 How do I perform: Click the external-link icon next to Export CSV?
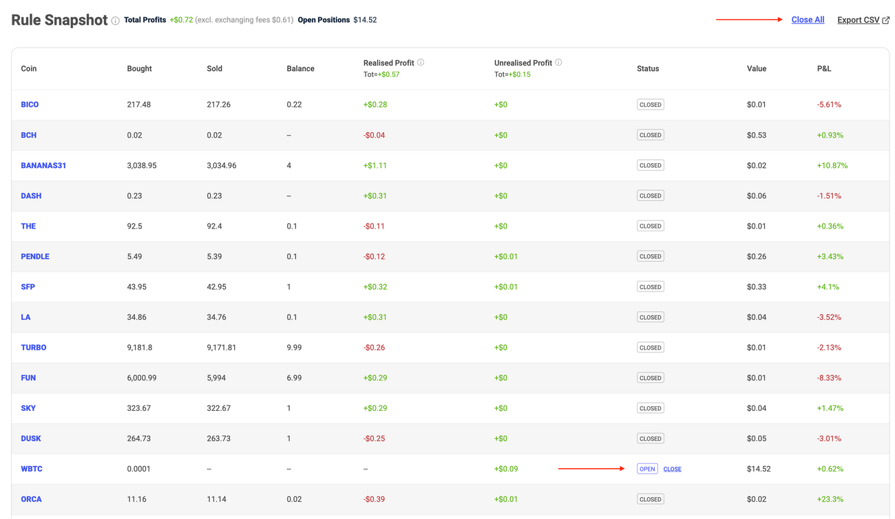click(x=885, y=19)
